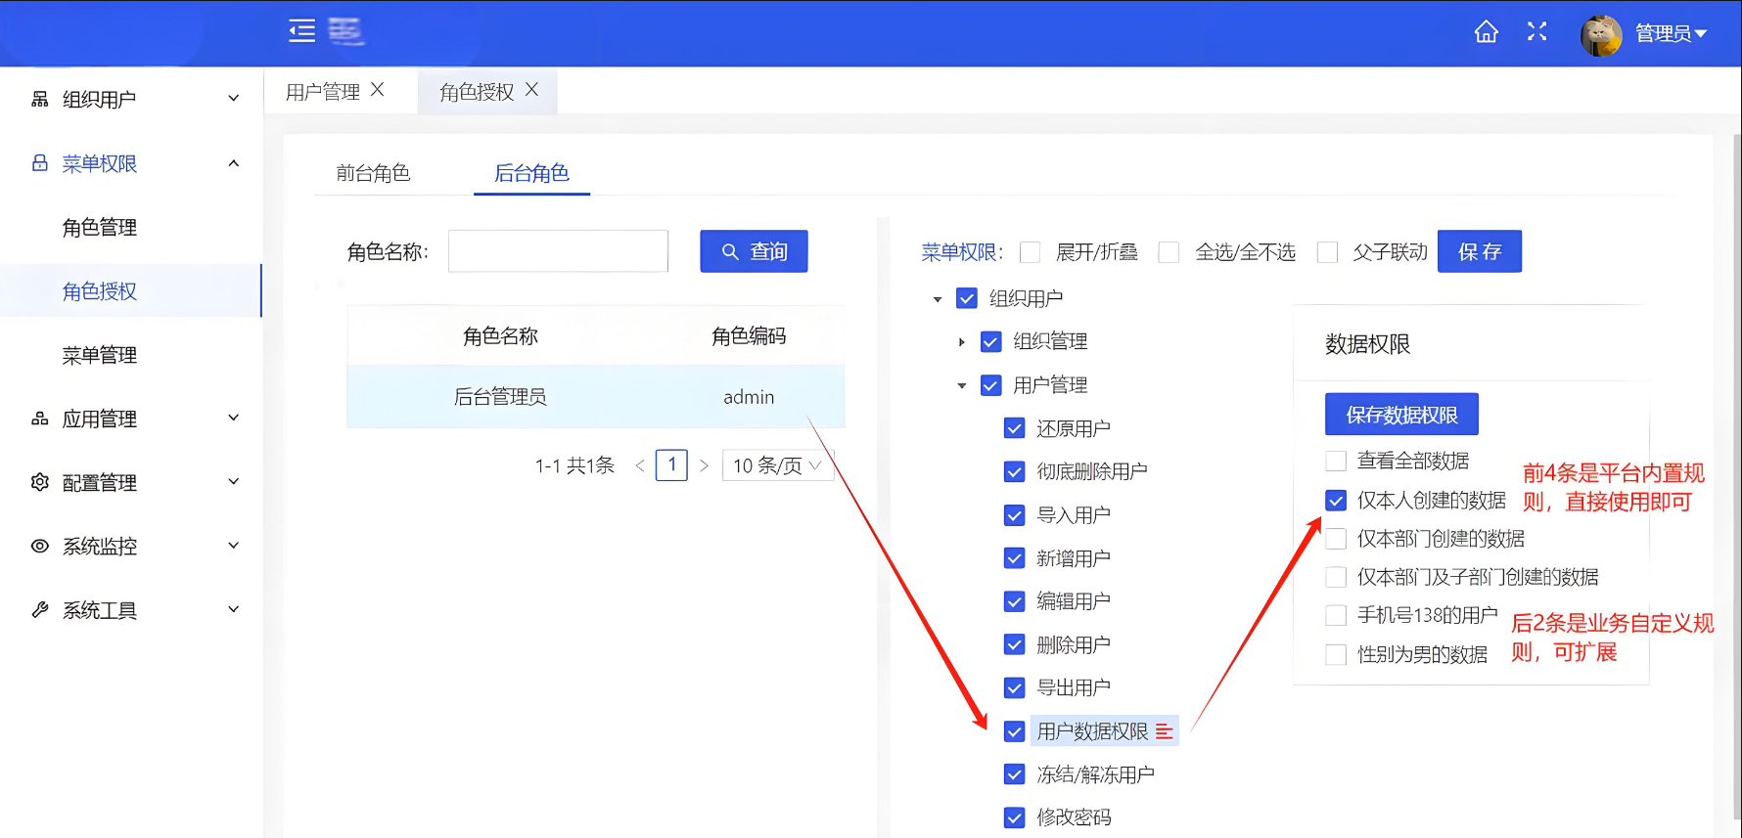Toggle fullscreen with the expand arrows icon
This screenshot has width=1742, height=838.
coord(1536,32)
